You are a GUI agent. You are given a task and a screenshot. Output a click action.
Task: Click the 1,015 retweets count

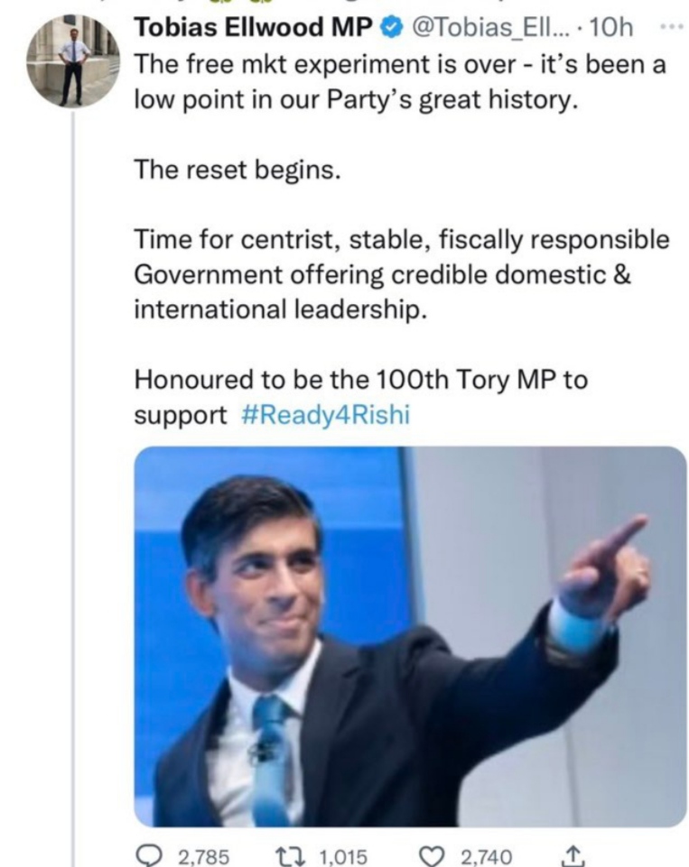[343, 856]
